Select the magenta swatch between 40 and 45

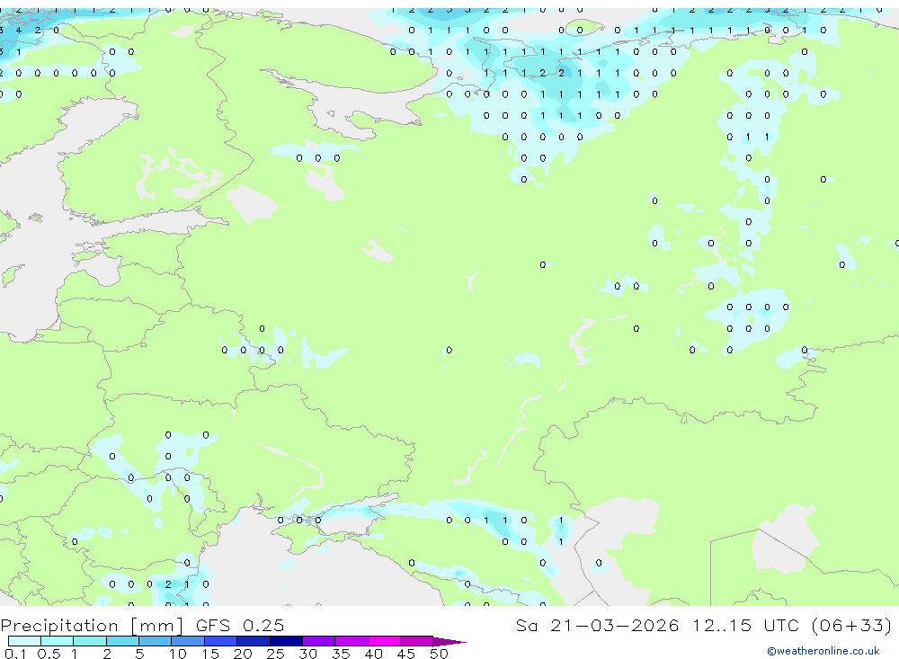pos(384,641)
